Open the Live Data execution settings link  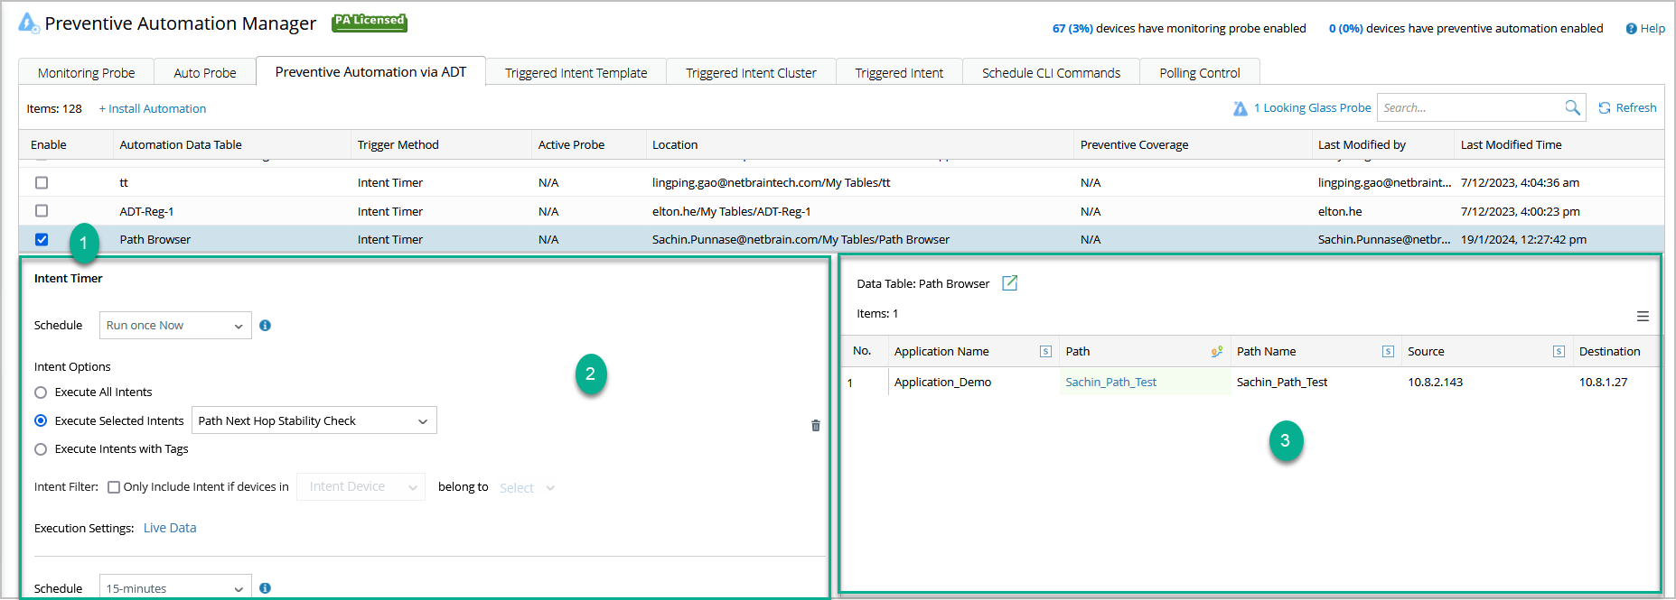click(170, 529)
